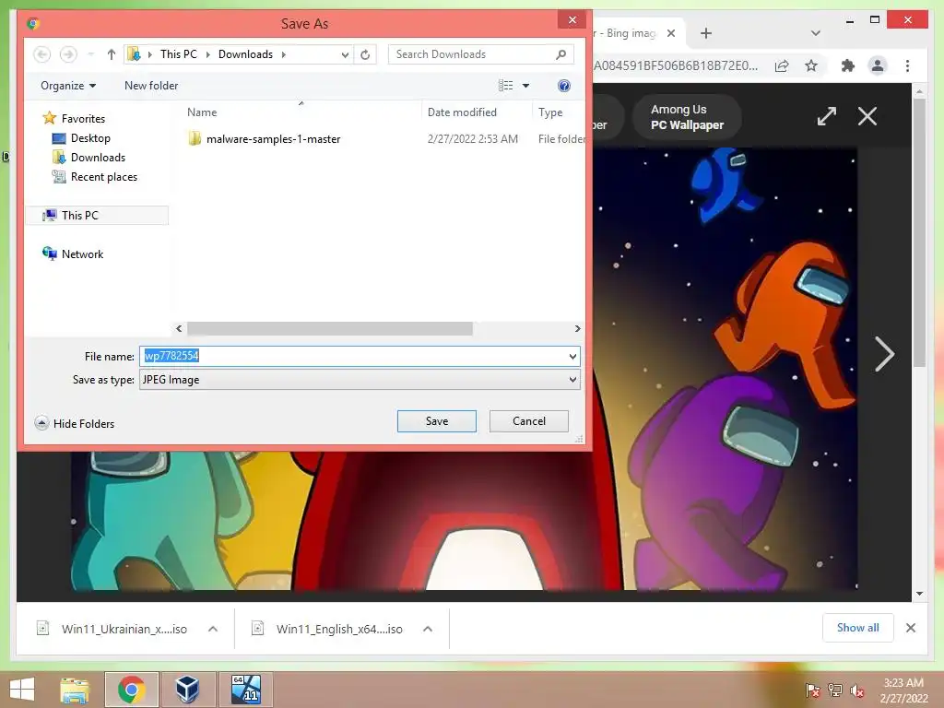944x708 pixels.
Task: Expand File name dropdown arrow
Action: click(572, 357)
